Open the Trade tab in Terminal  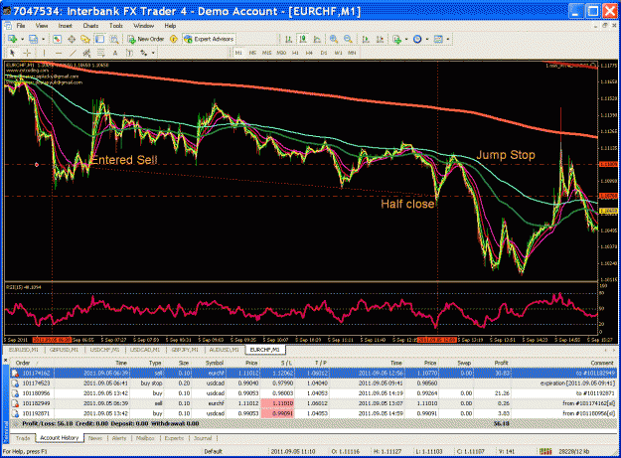coord(23,438)
